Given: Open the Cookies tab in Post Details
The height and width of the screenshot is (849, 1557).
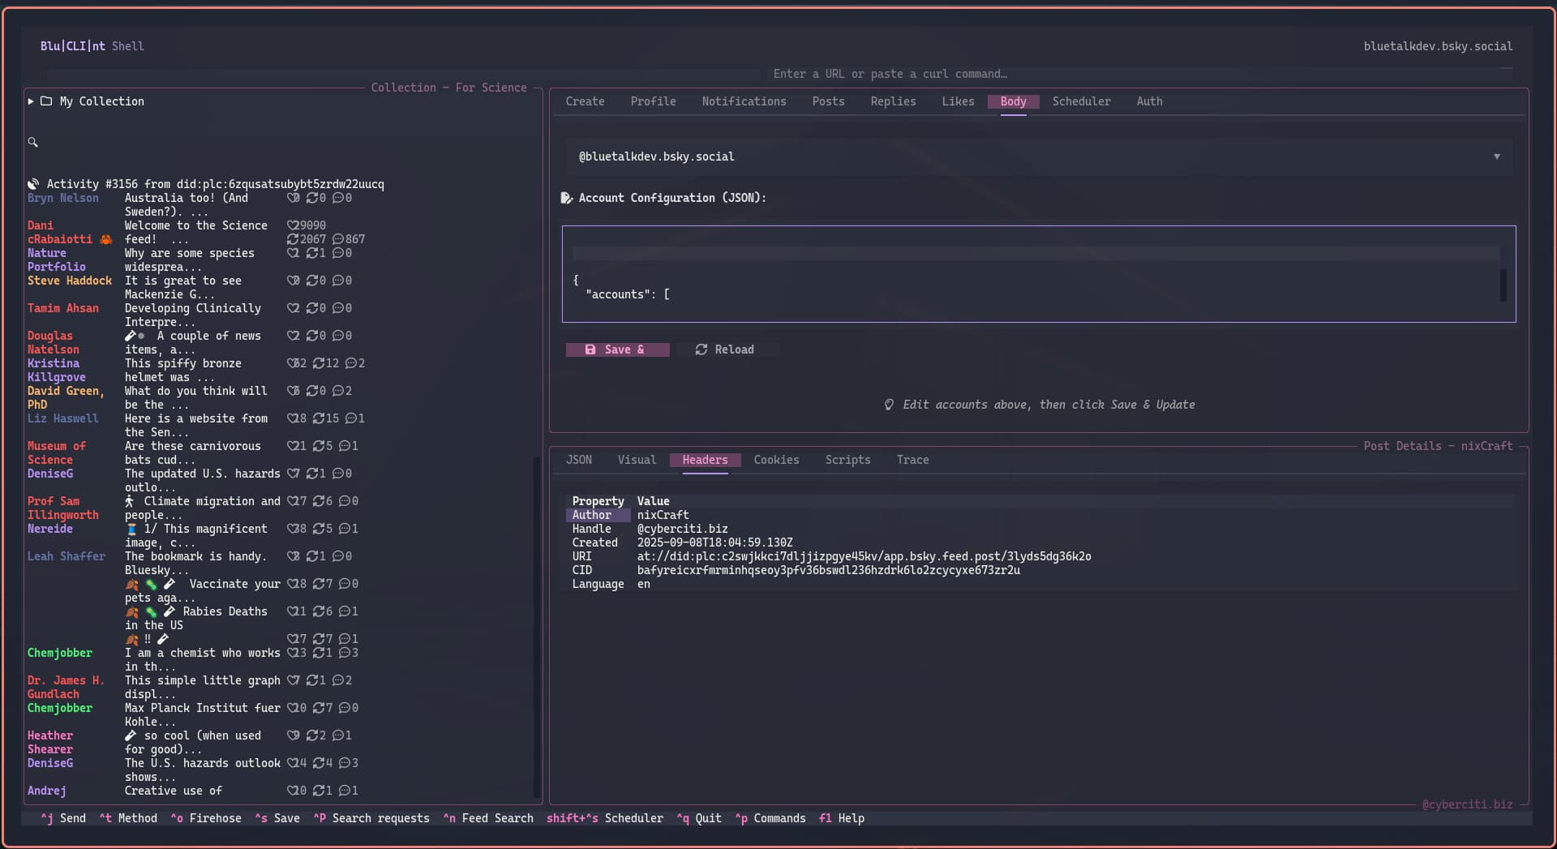Looking at the screenshot, I should pyautogui.click(x=776, y=460).
